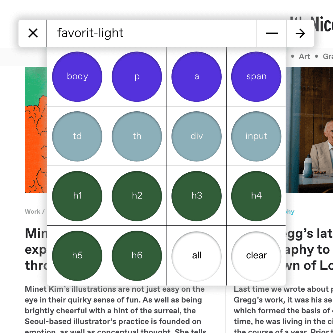Screen dimensions: 333x333
Task: Toggle the input tag circle
Action: coord(256,136)
